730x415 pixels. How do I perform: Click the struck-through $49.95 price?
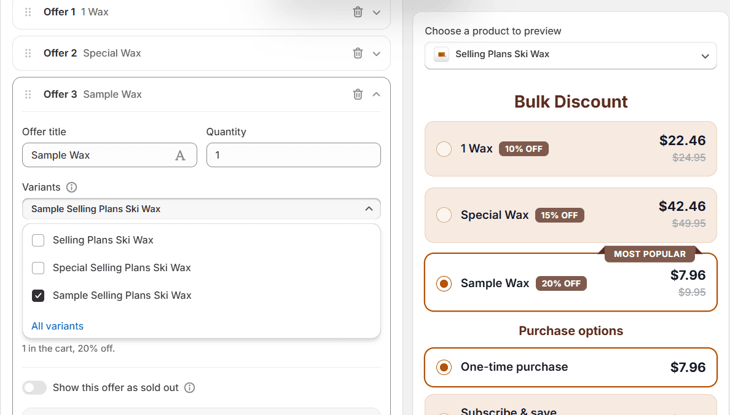[689, 223]
